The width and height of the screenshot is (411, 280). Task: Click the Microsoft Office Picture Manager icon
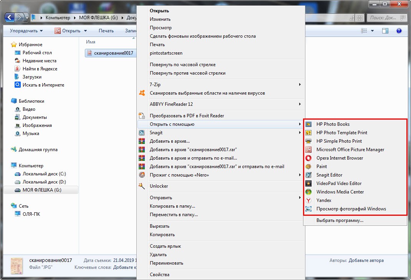pos(308,150)
